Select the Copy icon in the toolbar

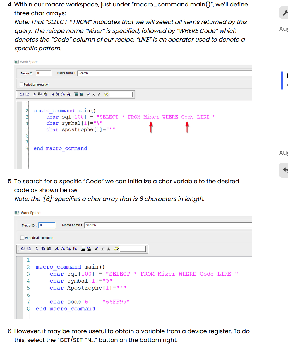40,94
